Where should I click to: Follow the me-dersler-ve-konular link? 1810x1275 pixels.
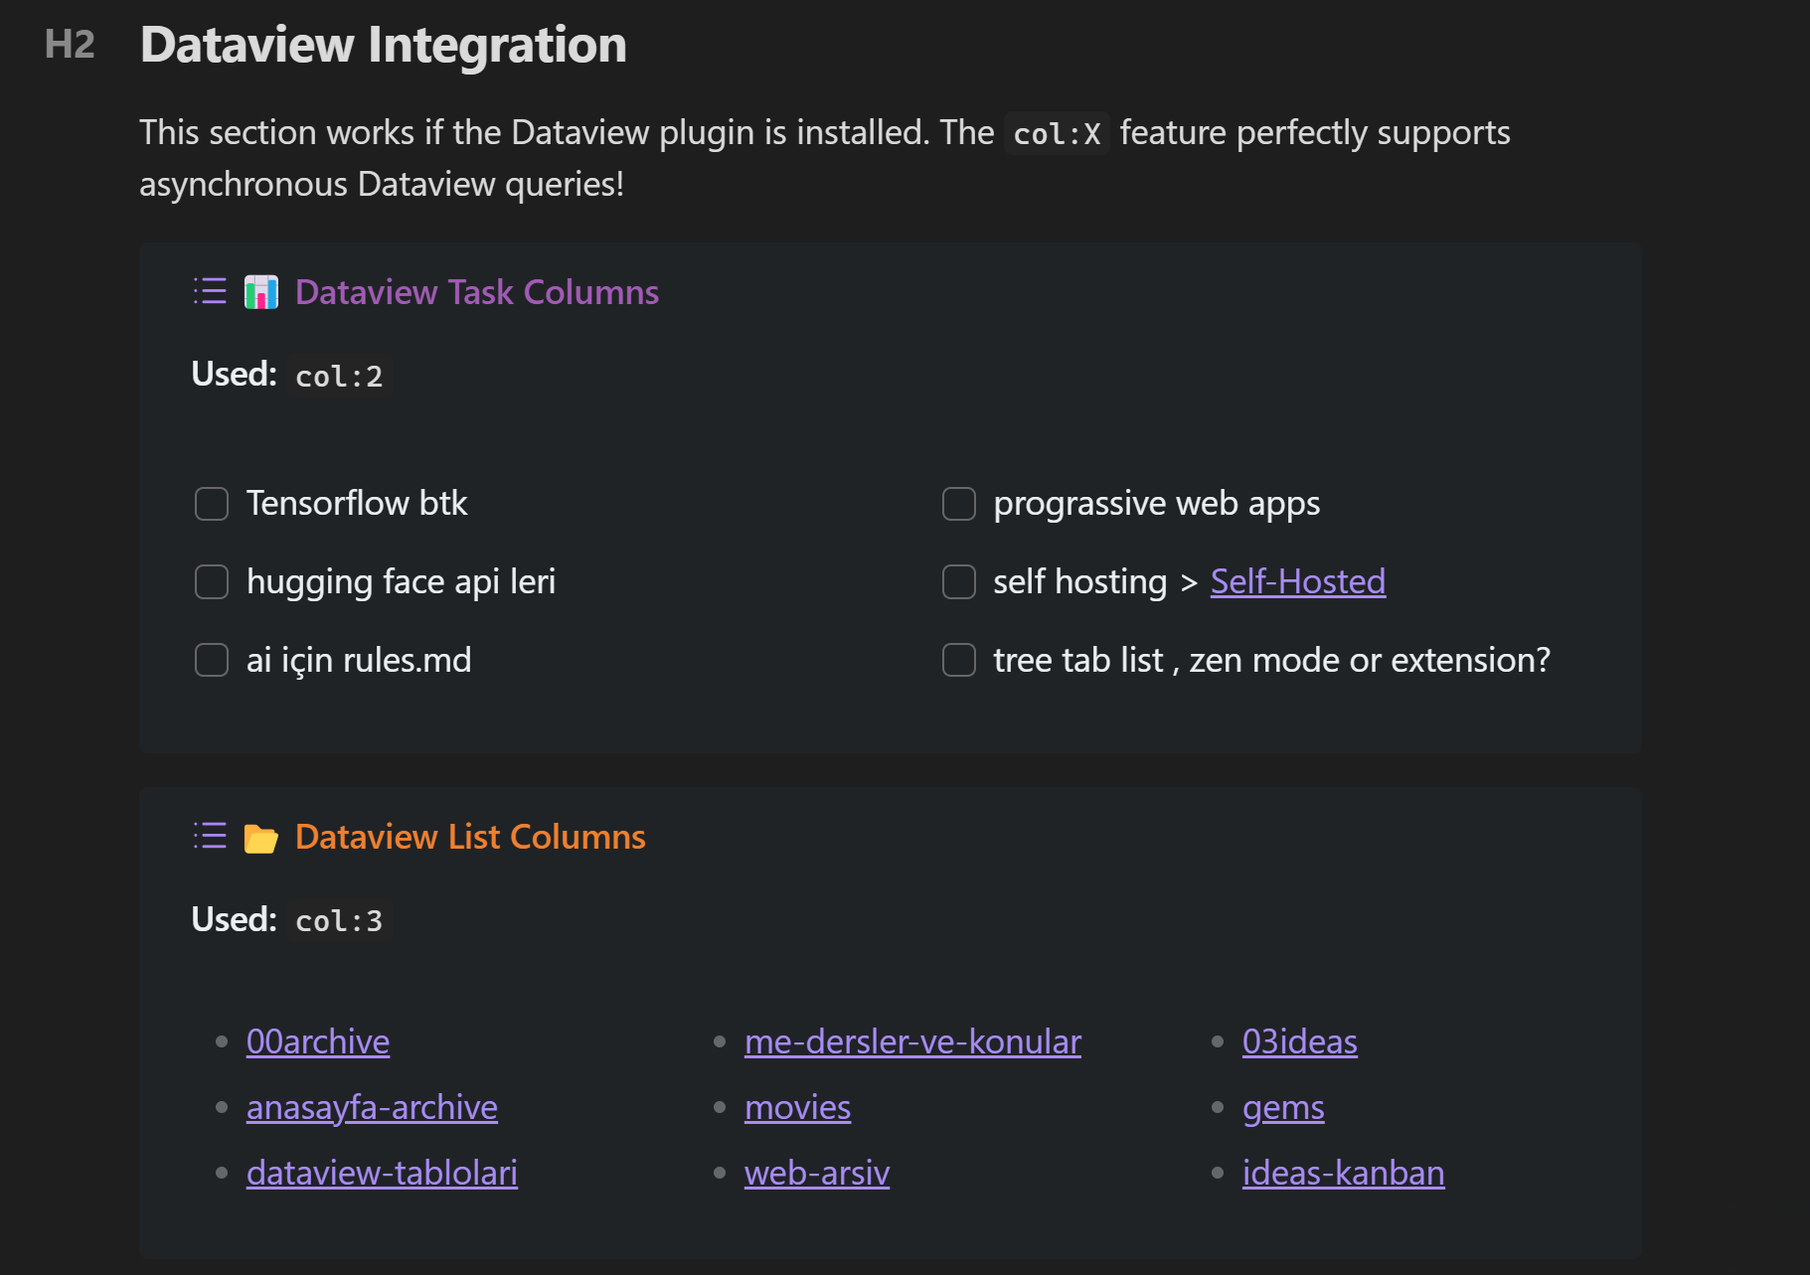point(912,1041)
